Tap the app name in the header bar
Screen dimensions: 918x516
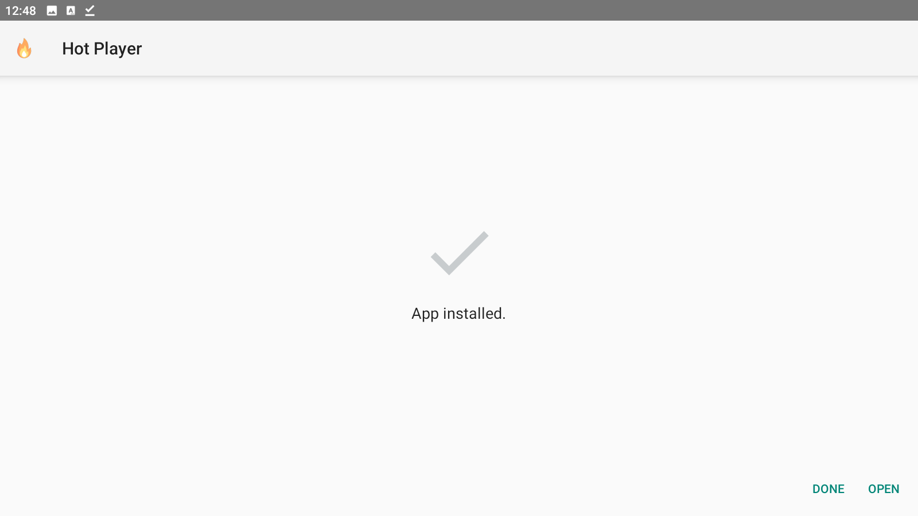click(x=102, y=49)
